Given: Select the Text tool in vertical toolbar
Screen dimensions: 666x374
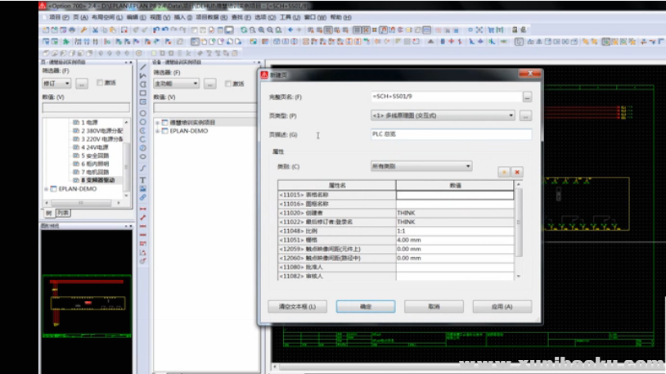Looking at the screenshot, I should pos(143,179).
